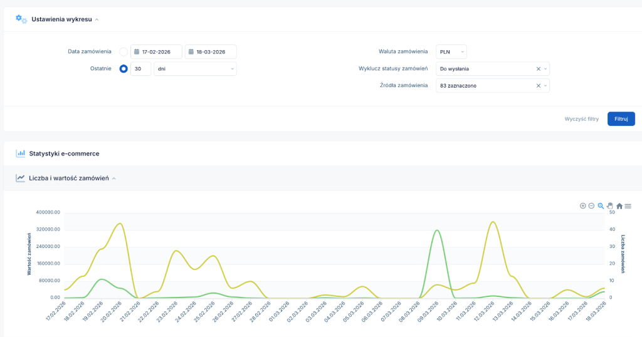Open the 'dni' period unit dropdown
The height and width of the screenshot is (337, 642).
[x=195, y=69]
